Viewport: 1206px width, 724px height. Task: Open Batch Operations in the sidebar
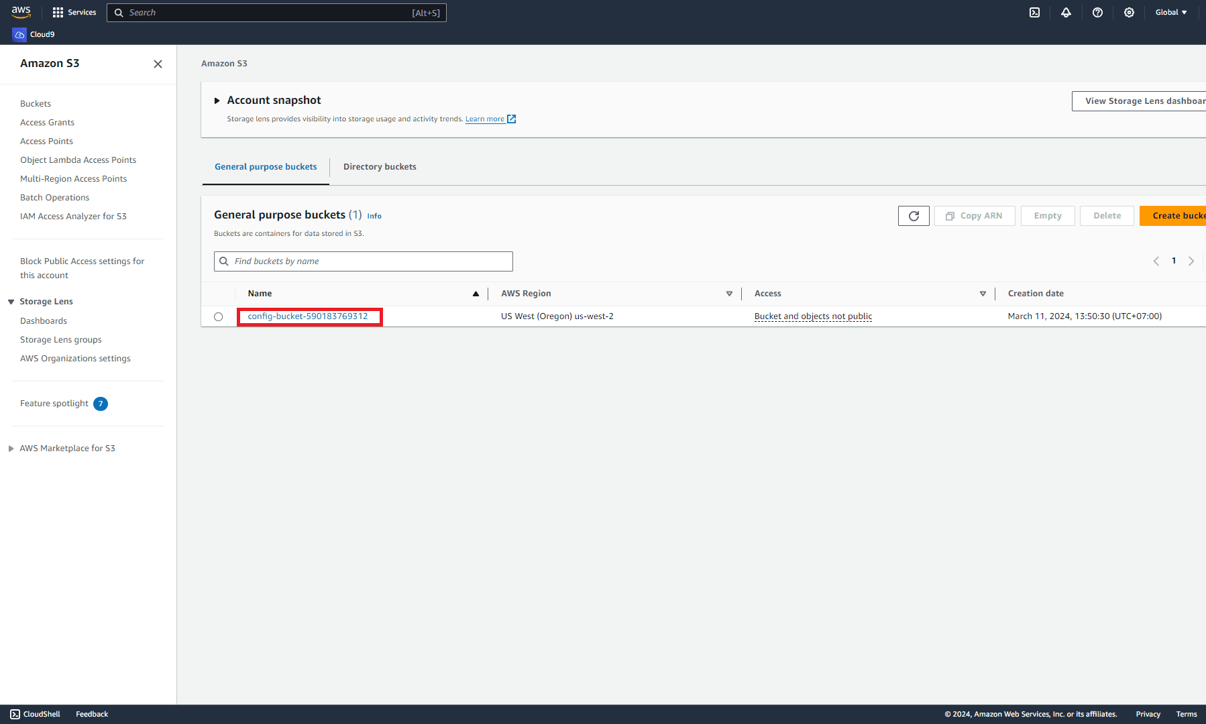click(x=54, y=198)
